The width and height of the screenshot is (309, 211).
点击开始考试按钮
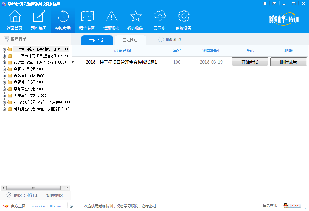click(250, 61)
